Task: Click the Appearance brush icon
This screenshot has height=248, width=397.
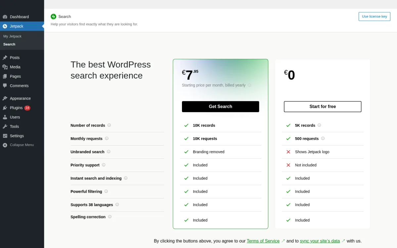Action: click(x=5, y=99)
